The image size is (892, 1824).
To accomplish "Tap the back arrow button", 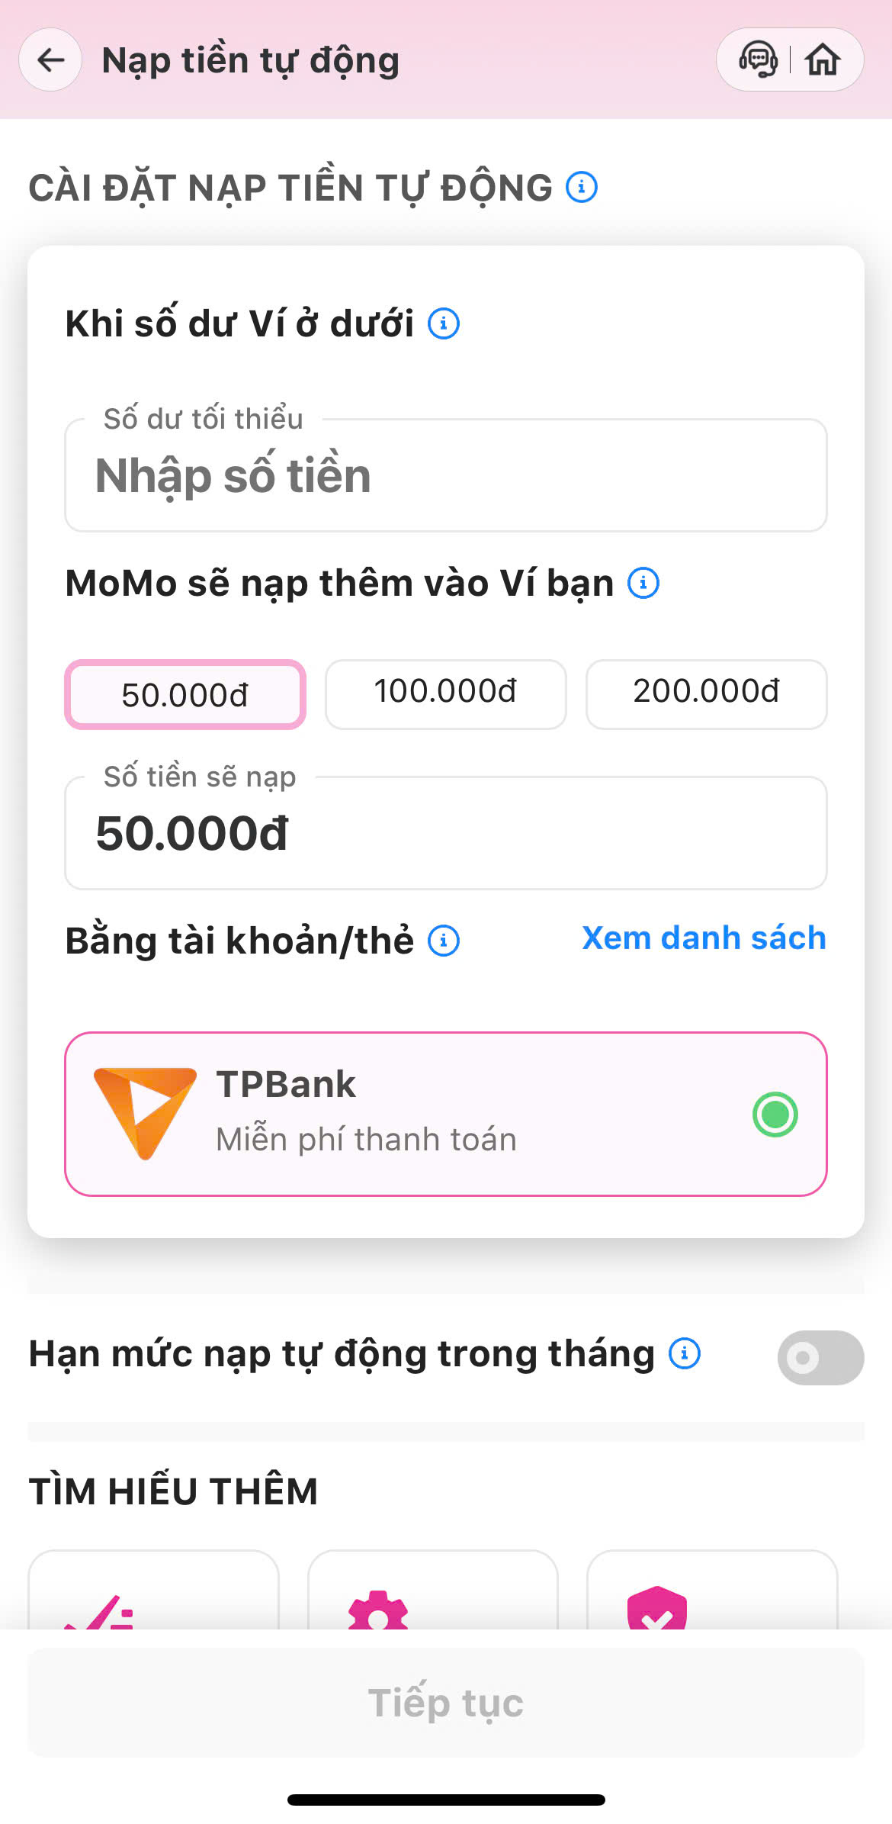I will pyautogui.click(x=50, y=60).
